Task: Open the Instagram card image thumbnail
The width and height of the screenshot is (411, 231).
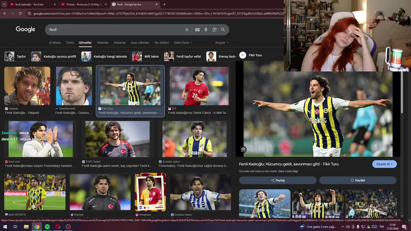Action: click(x=150, y=192)
